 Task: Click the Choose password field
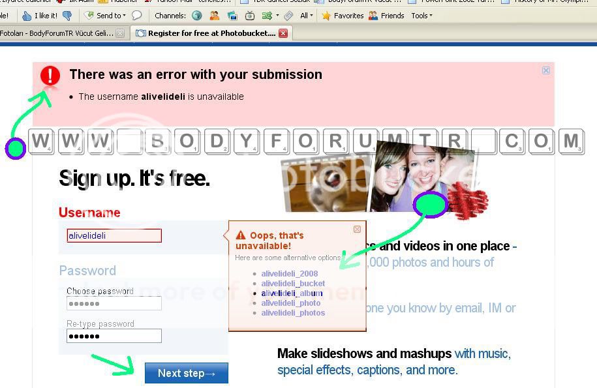(x=114, y=304)
